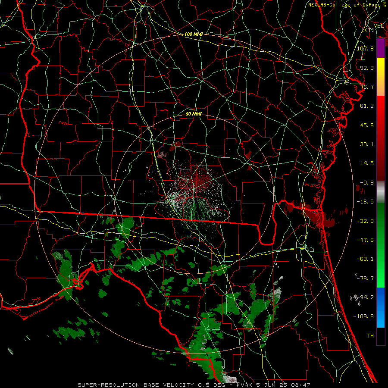The width and height of the screenshot is (388, 388).
Task: Select the -47.6 velocity scale value
Action: (x=365, y=240)
